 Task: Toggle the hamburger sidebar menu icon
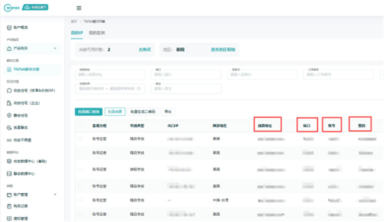[x=79, y=8]
